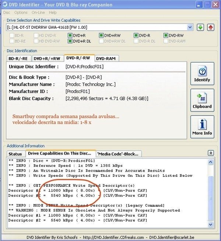Click the Manufacturer Name value Prodisc Technology Inc.

click(91, 85)
